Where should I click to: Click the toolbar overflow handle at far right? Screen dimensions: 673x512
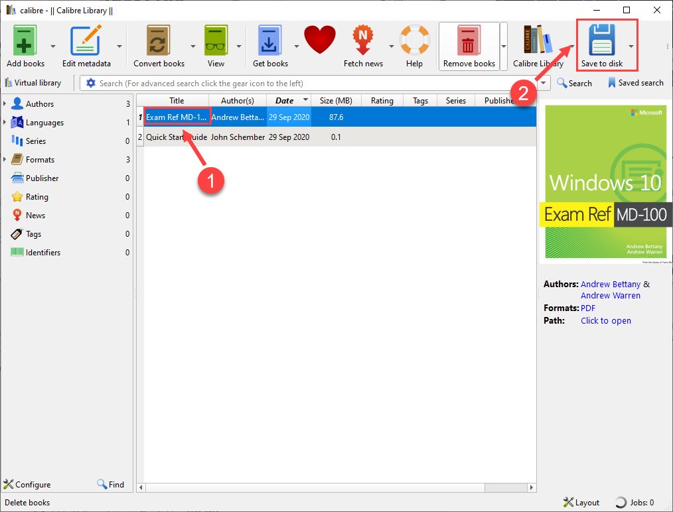tap(668, 46)
